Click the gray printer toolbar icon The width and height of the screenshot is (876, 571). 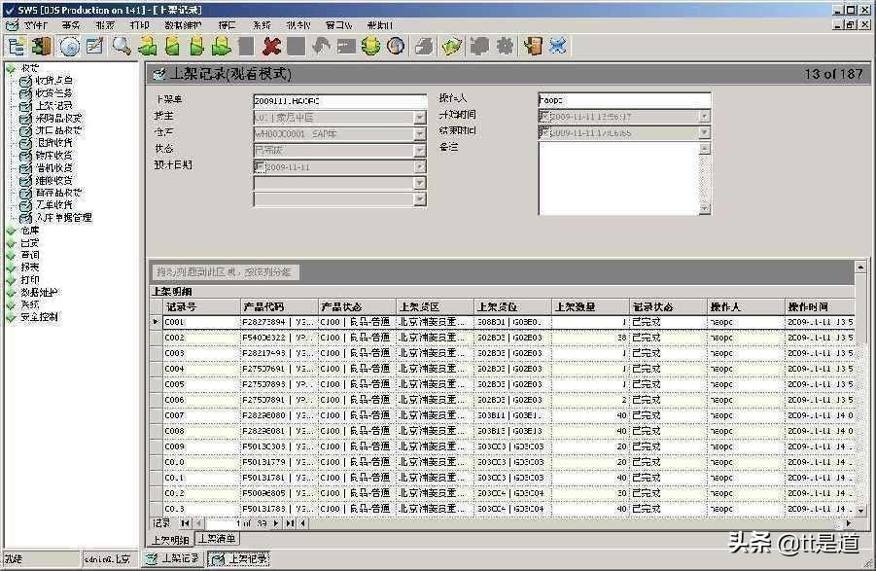click(424, 47)
